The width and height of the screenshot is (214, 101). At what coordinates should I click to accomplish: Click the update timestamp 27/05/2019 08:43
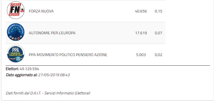pyautogui.click(x=54, y=75)
